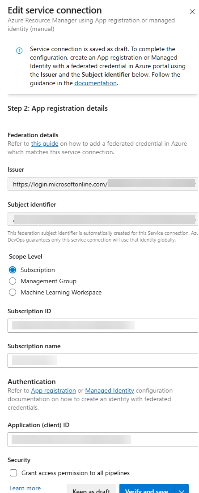Open the documentation link in the notice

(x=95, y=83)
